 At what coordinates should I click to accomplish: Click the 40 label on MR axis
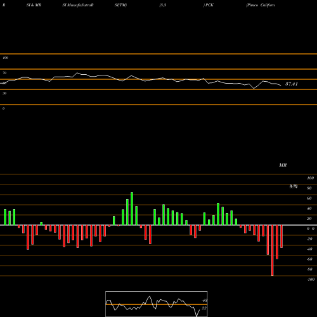click(x=309, y=209)
